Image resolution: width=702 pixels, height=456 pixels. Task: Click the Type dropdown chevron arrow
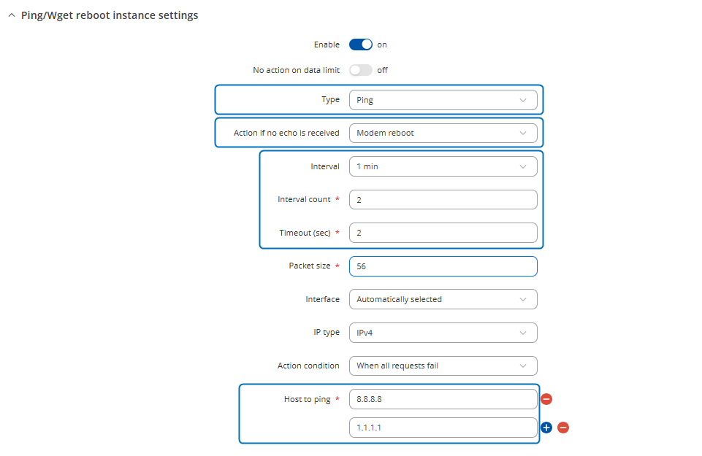coord(523,100)
